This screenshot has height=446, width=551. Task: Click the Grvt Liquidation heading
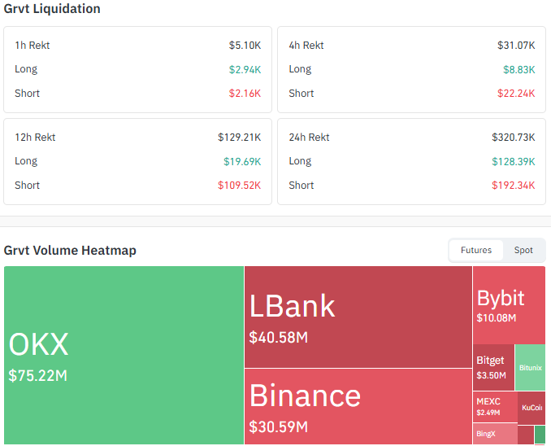point(52,9)
